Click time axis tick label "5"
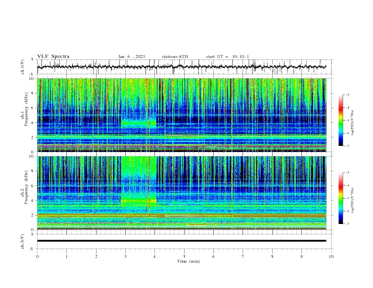The image size is (373, 288). 184,256
